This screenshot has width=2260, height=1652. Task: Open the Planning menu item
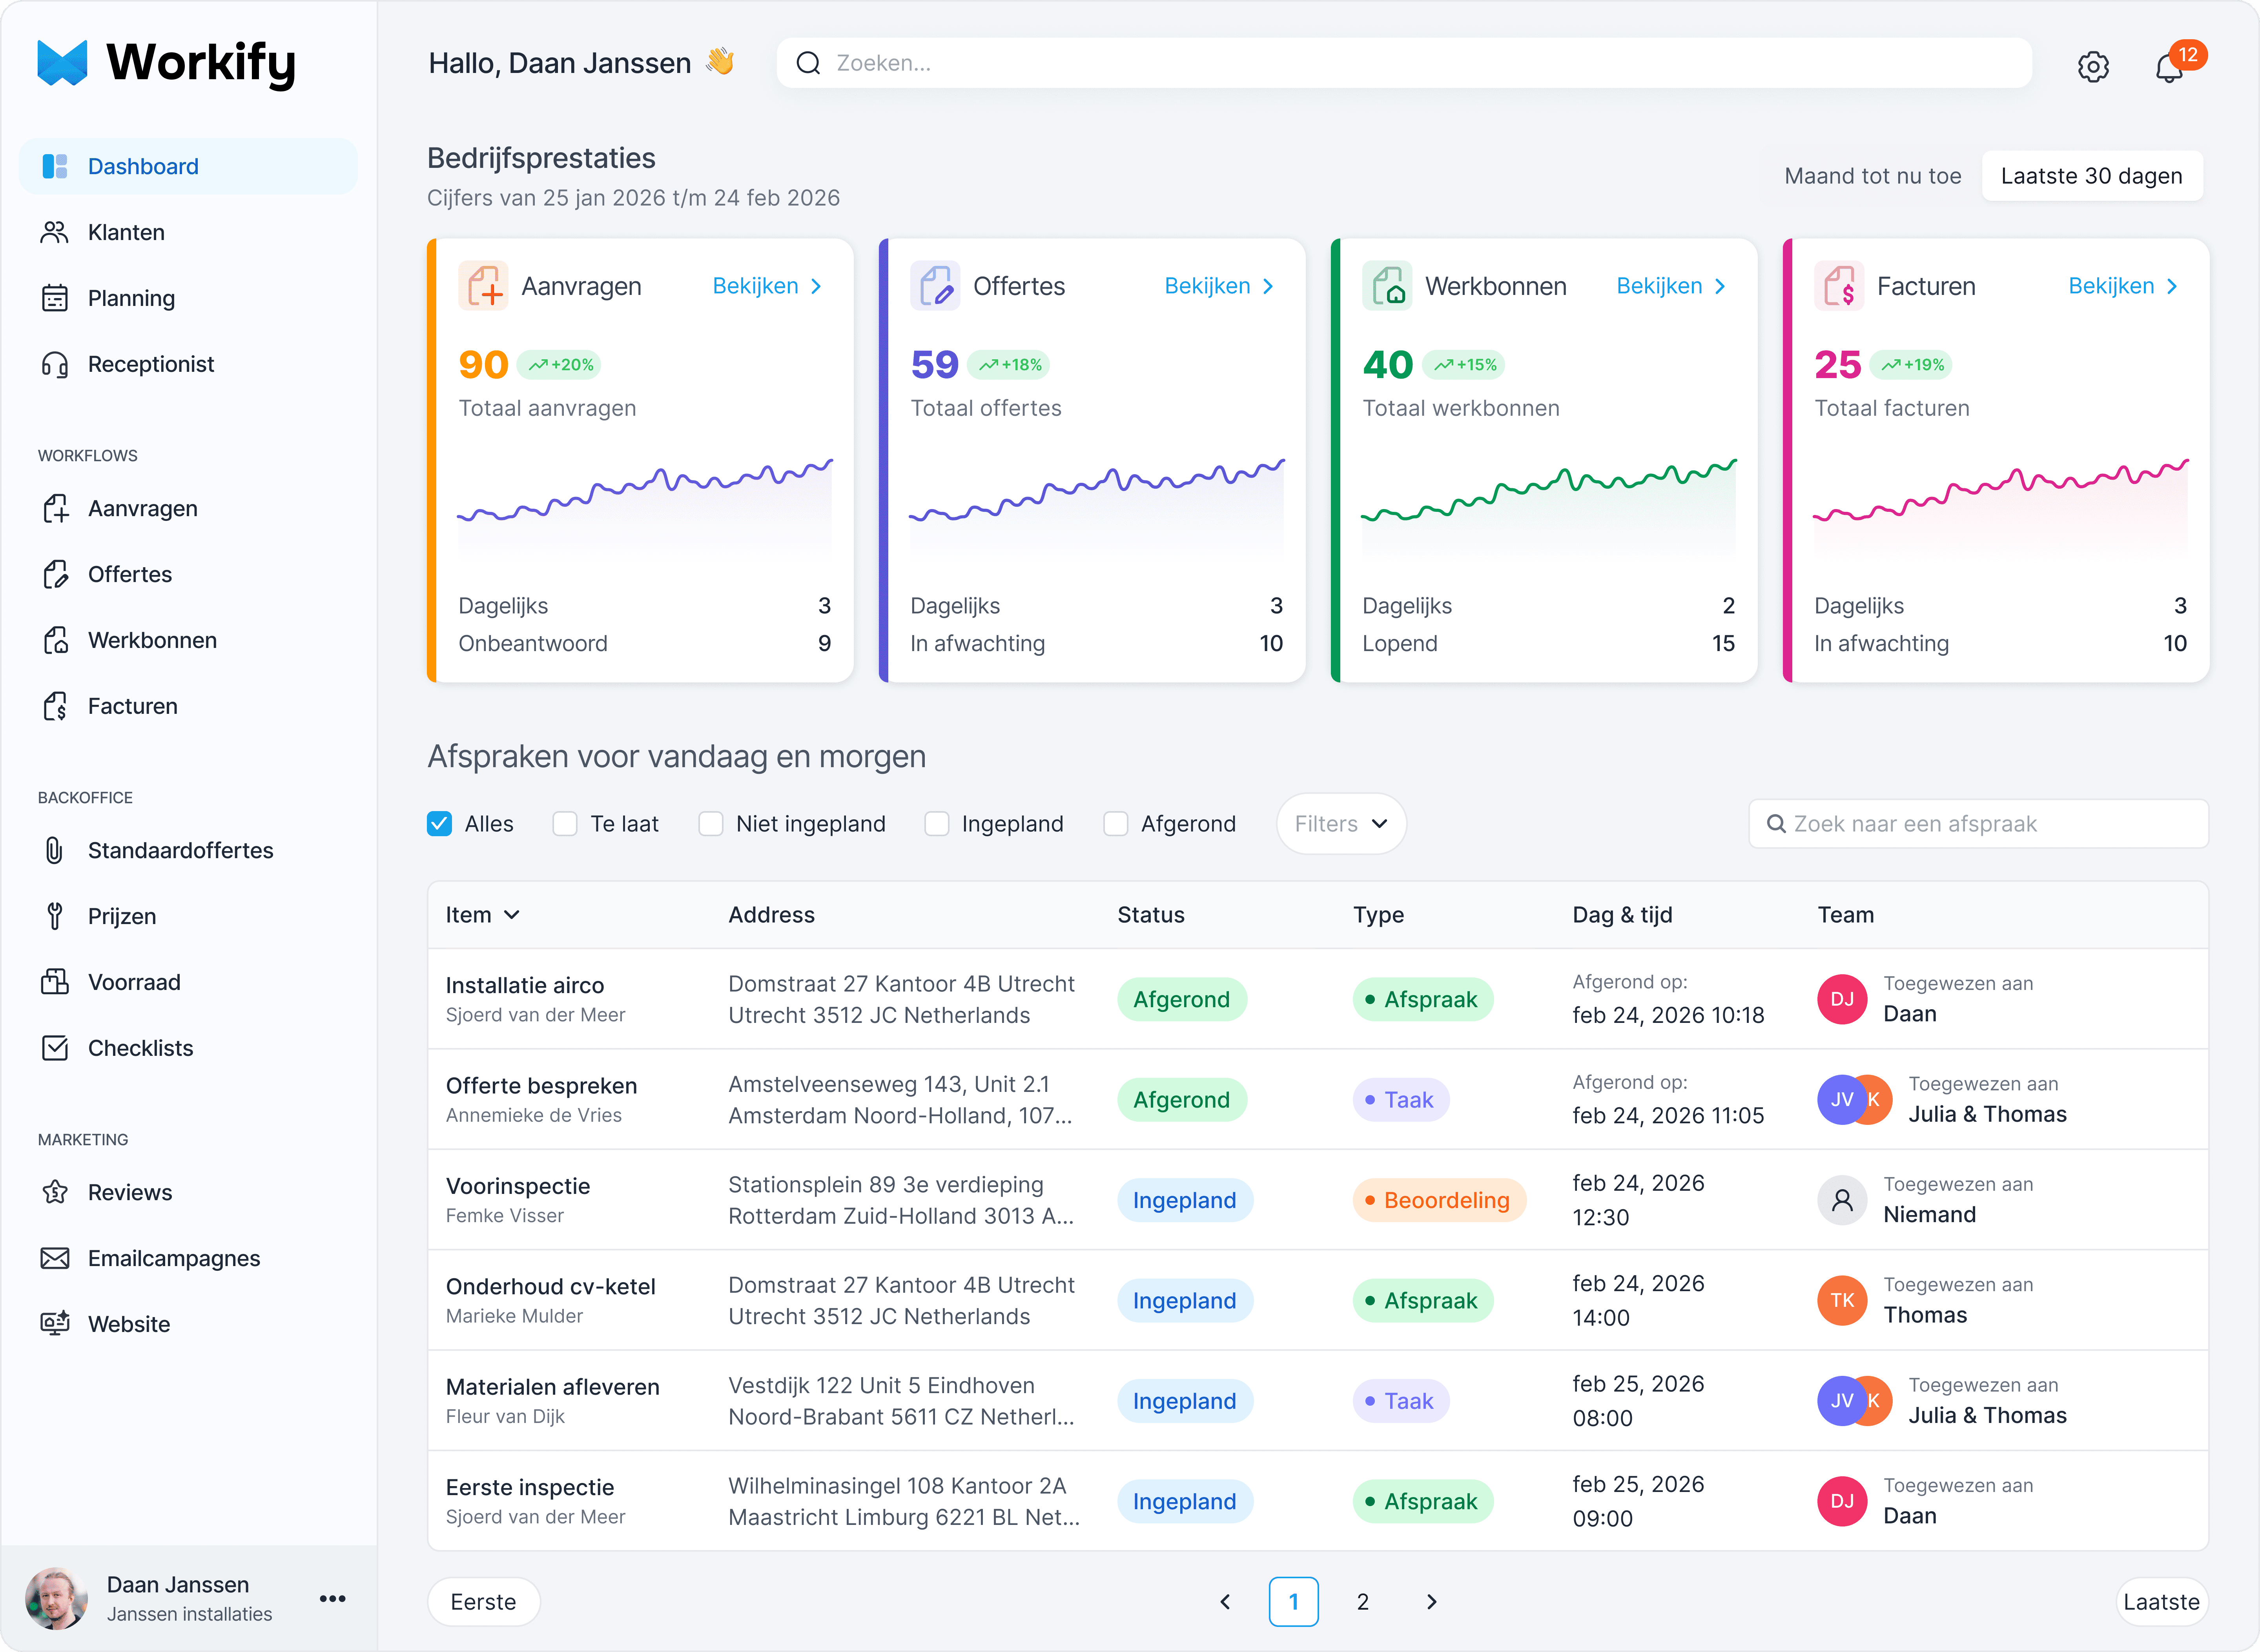click(188, 298)
